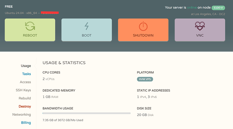Click the SHUTDOWN label on the orange tile
The image size is (233, 129).
[x=143, y=35]
